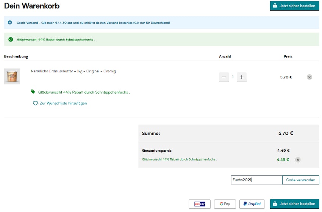Click the green success checkmark icon

point(11,39)
